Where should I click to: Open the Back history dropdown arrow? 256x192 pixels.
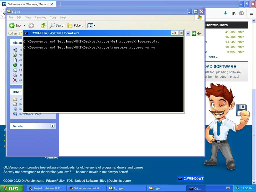tap(24, 25)
